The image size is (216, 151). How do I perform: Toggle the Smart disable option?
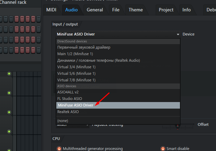(163, 149)
